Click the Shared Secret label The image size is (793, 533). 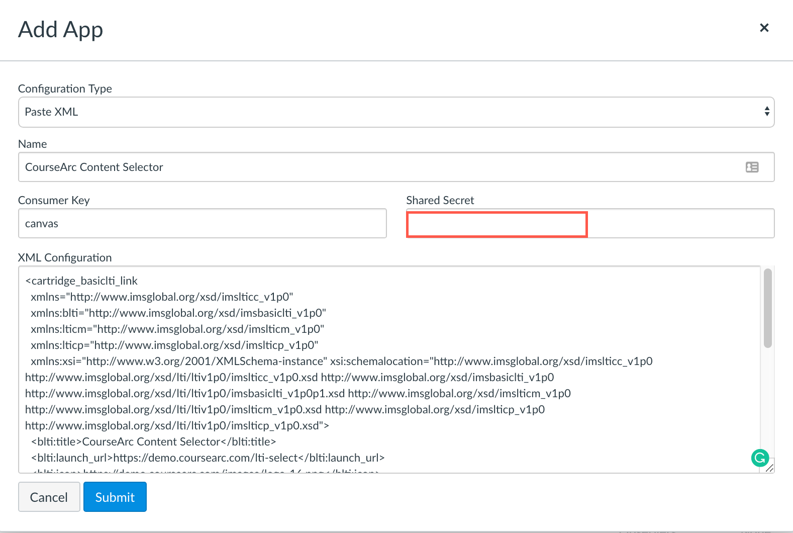tap(440, 200)
